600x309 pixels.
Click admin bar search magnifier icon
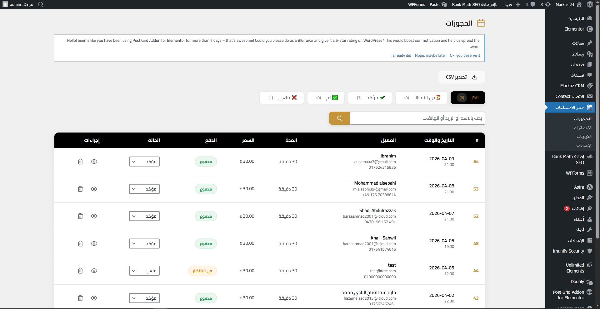coord(41,4)
